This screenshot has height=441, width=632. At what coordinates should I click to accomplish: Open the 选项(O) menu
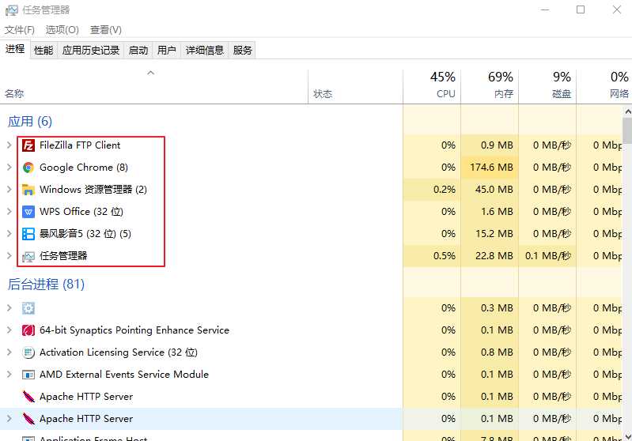pyautogui.click(x=62, y=30)
